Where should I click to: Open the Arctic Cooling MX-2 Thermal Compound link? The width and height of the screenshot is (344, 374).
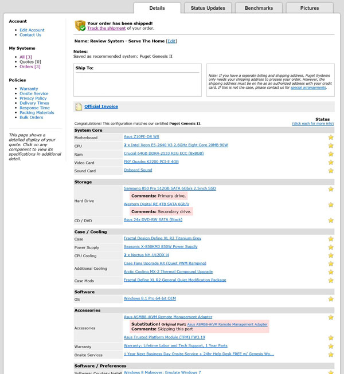coord(168,271)
